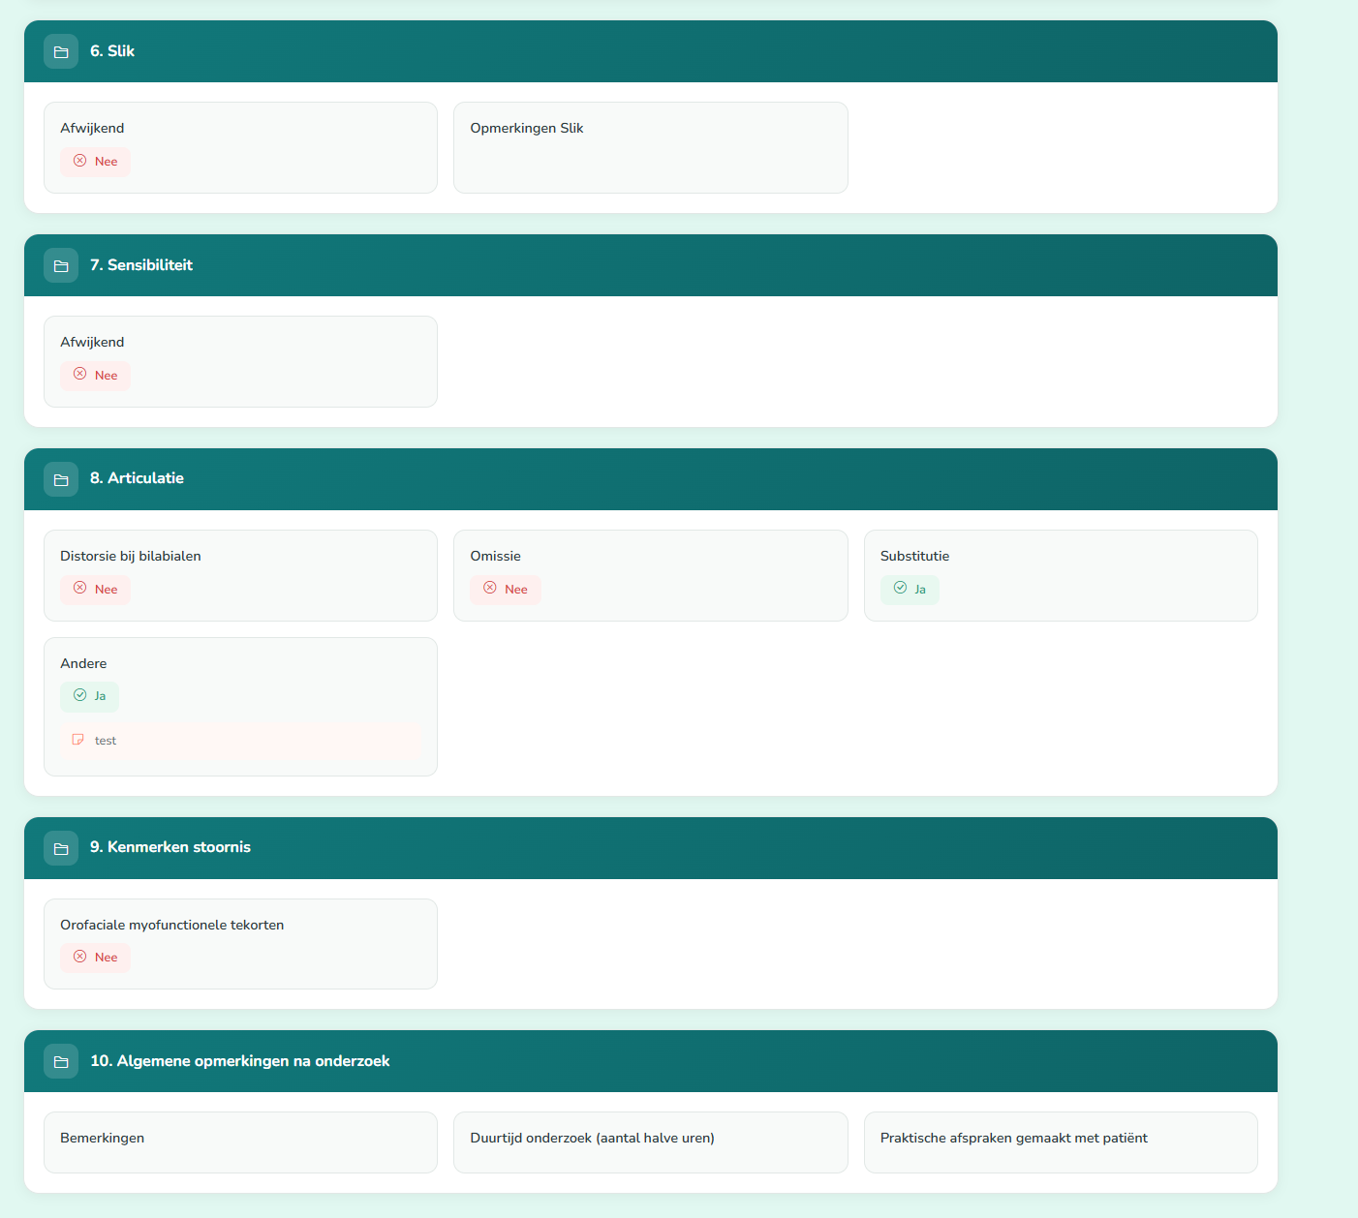Screen dimensions: 1358x1218
Task: Click the Nee badge in Slik Afwijkend
Action: click(95, 162)
